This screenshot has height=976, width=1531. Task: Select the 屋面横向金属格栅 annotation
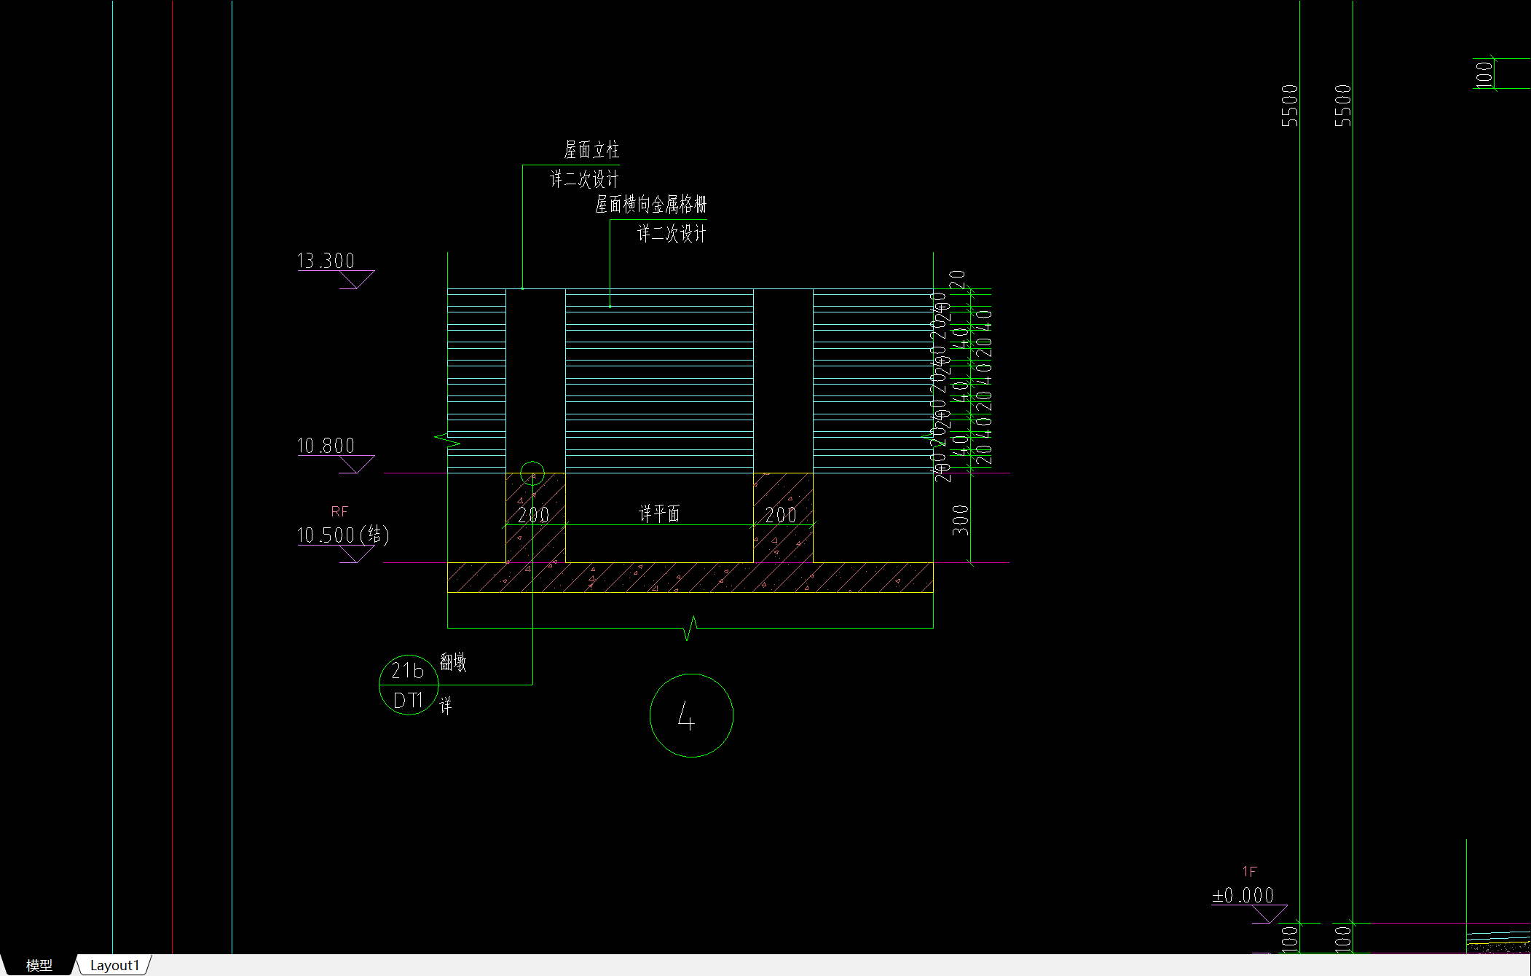point(651,205)
